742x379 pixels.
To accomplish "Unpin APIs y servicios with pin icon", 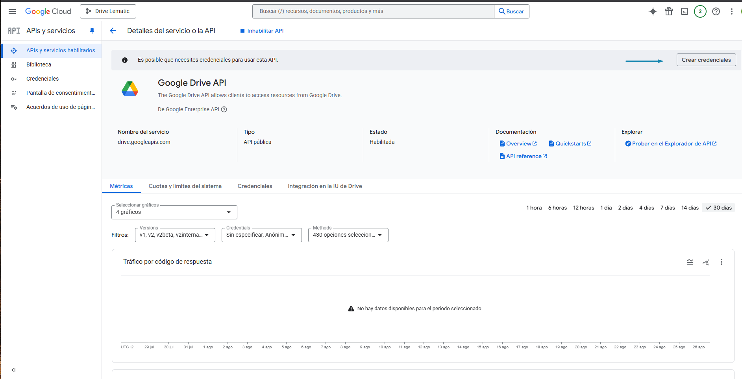I will click(x=92, y=31).
